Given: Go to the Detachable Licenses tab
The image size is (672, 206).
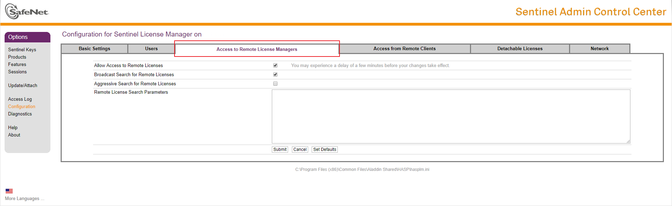Looking at the screenshot, I should [x=520, y=49].
